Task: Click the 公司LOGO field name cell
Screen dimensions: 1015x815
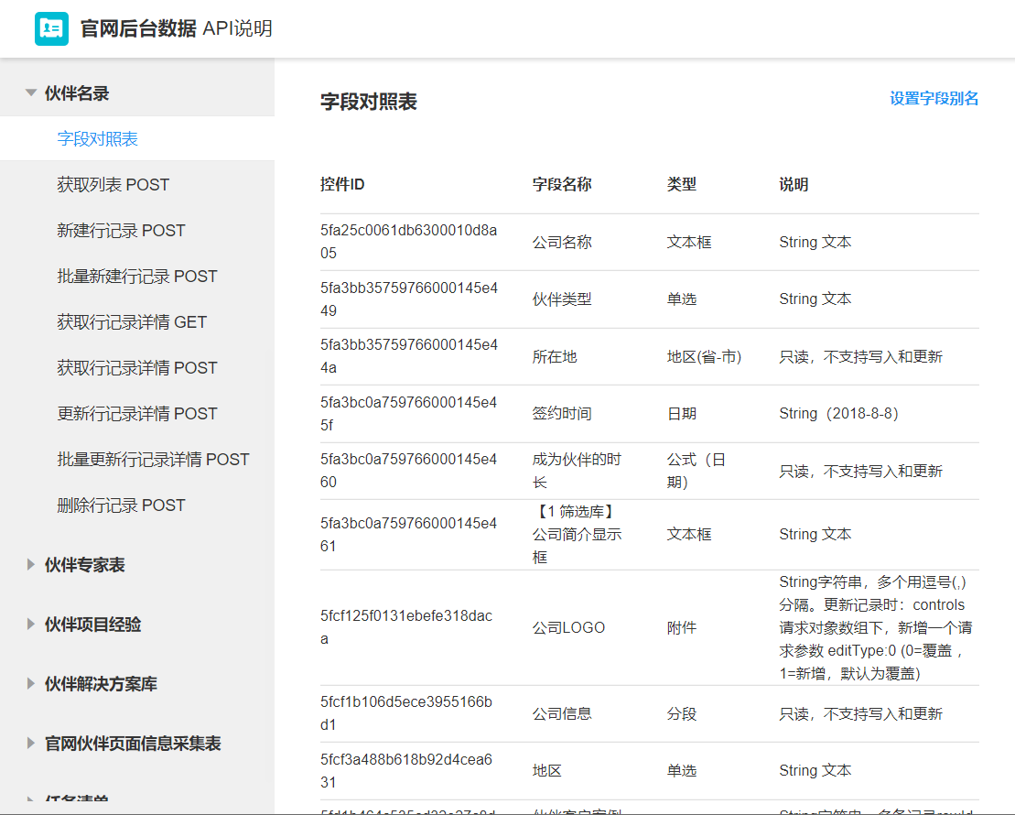Action: pyautogui.click(x=568, y=628)
